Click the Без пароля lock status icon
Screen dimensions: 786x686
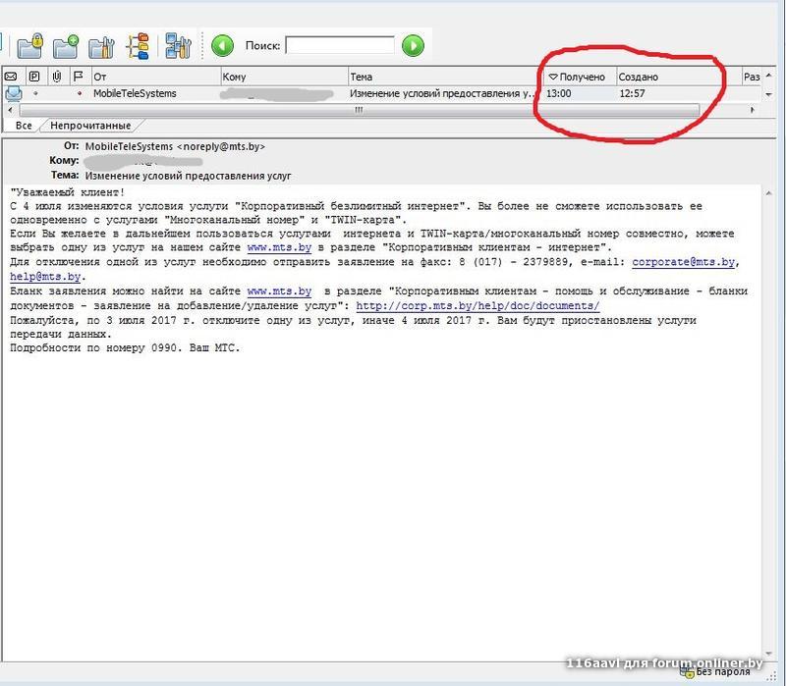pyautogui.click(x=686, y=672)
